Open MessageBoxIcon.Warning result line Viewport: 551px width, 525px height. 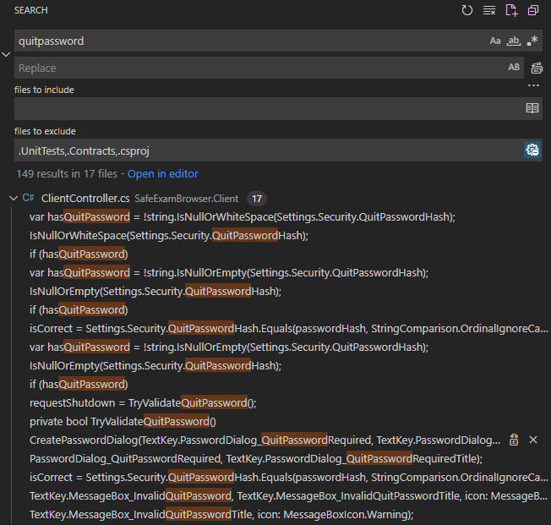221,515
